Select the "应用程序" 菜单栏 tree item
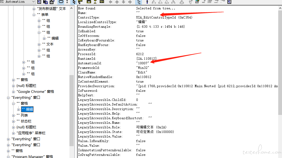This screenshot has height=158, width=282. point(31,133)
